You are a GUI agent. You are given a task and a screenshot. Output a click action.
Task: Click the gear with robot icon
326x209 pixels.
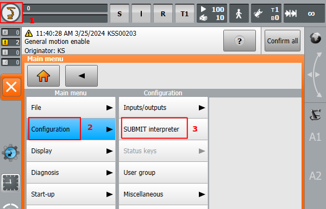(x=11, y=153)
